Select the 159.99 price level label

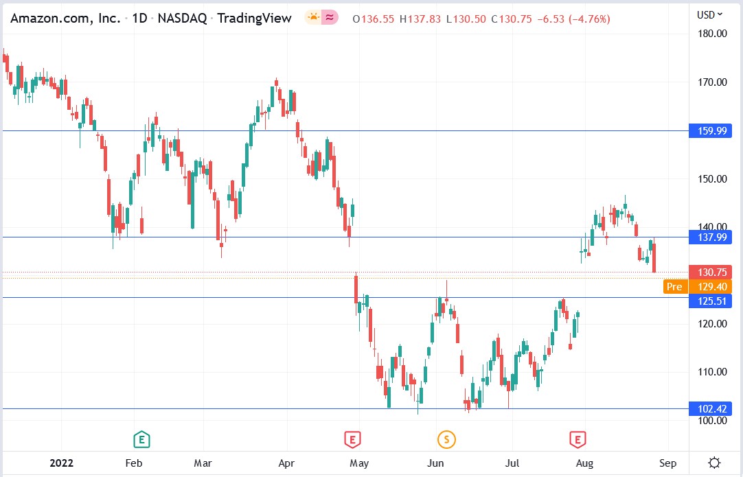click(710, 130)
